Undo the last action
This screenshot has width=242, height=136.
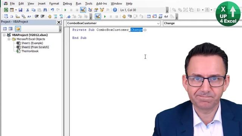(x=52, y=10)
